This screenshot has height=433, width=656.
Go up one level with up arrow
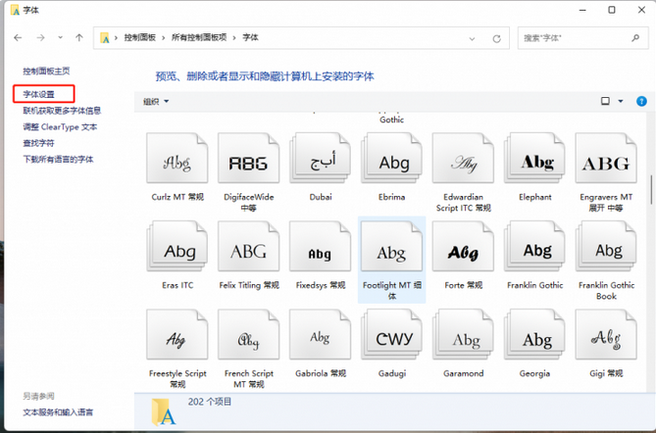(79, 38)
